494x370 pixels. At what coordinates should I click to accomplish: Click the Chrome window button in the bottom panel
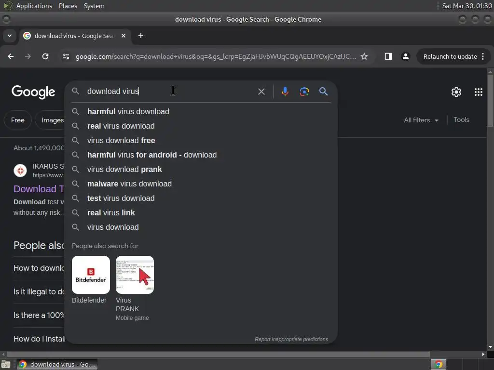pos(57,364)
